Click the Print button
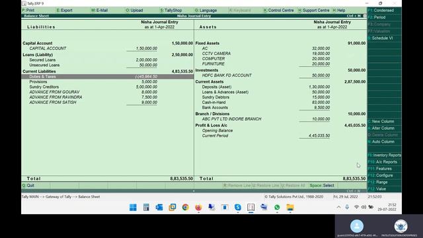 (28, 11)
